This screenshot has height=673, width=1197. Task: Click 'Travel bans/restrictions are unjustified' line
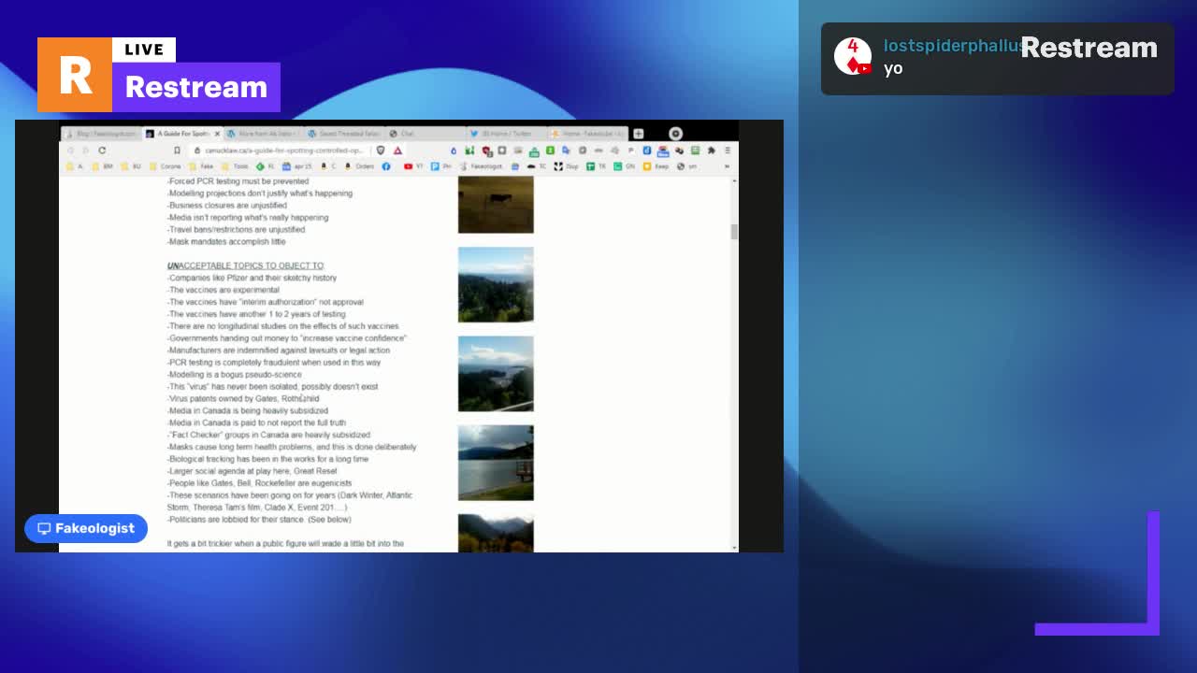236,229
